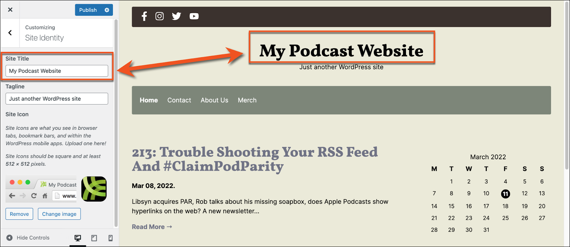Open publish settings gear icon
The image size is (570, 247).
click(x=107, y=10)
